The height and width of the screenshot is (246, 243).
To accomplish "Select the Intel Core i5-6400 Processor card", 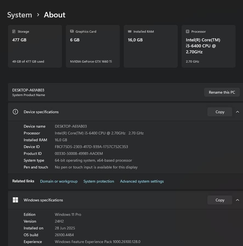I will [x=208, y=46].
